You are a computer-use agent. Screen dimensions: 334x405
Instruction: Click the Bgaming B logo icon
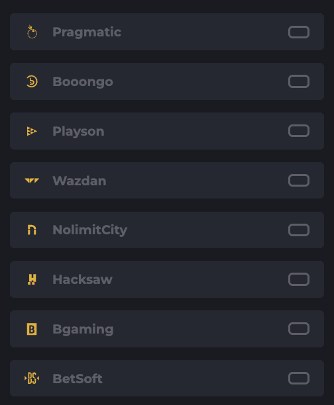point(32,329)
